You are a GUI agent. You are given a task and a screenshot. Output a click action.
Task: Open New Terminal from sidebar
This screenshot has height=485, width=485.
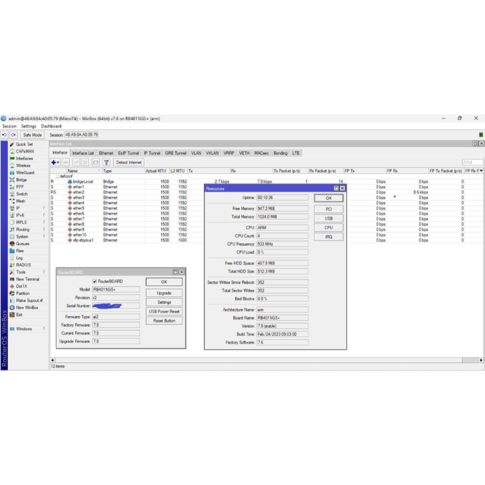27,279
